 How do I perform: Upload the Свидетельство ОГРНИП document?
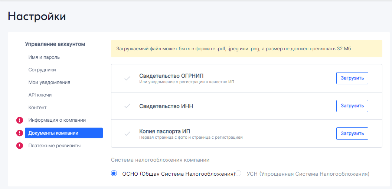pos(352,78)
